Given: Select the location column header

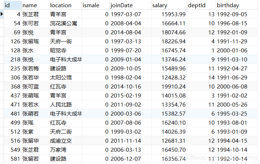Looking at the screenshot, I should [x=65, y=5].
